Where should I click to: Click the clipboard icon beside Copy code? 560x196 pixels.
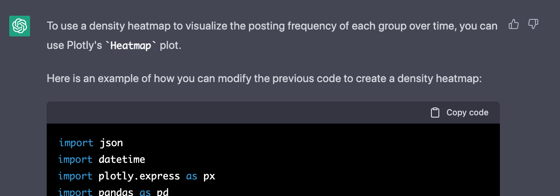click(x=435, y=113)
